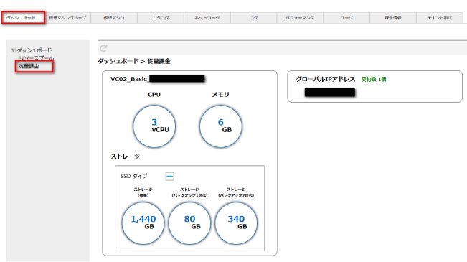
Task: Click the SSD タイプ label
Action: (133, 176)
